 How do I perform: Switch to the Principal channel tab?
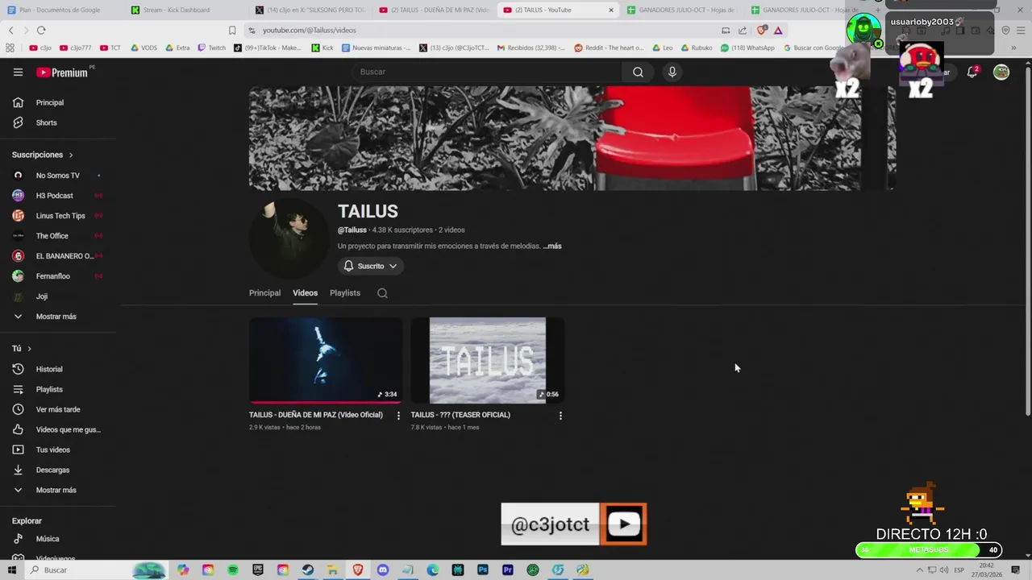click(264, 293)
